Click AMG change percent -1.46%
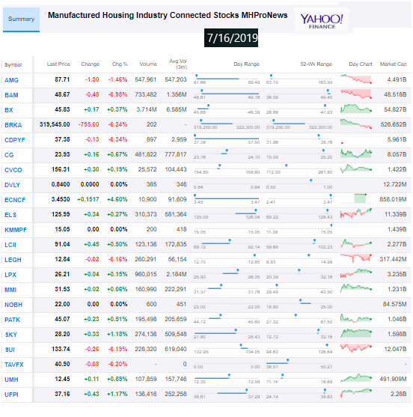The image size is (413, 417). point(117,79)
